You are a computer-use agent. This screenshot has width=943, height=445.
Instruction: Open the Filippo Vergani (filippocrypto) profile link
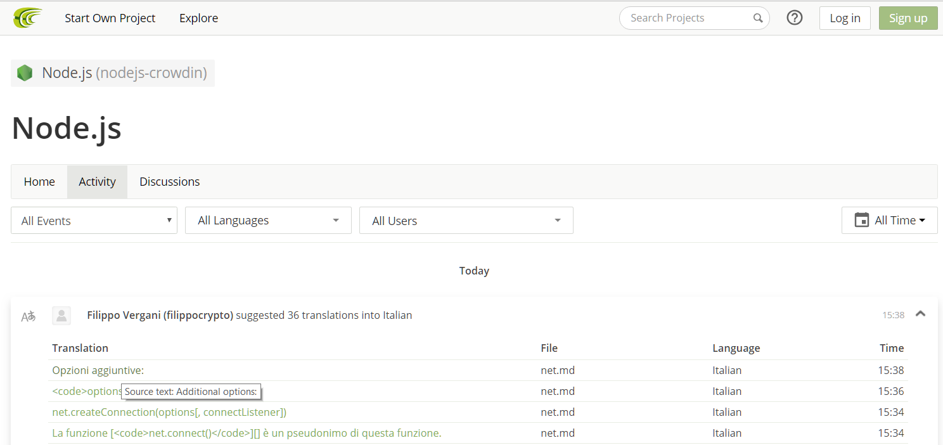tap(160, 315)
